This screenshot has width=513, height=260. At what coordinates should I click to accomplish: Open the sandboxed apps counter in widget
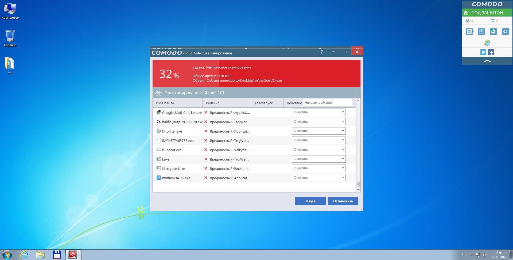click(x=494, y=21)
